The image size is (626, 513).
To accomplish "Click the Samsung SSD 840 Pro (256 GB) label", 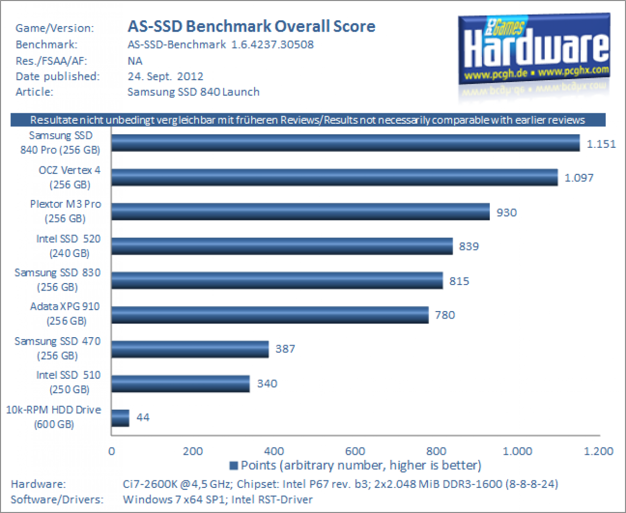I will click(x=60, y=143).
